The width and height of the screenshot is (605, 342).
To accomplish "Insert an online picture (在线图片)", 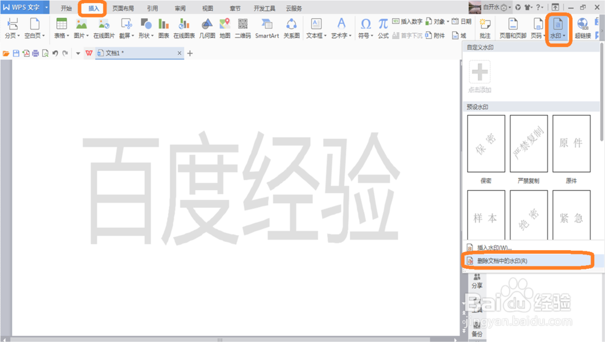I will tap(104, 28).
